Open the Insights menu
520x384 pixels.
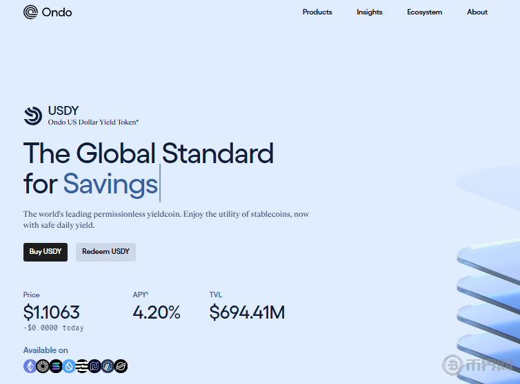(x=370, y=12)
